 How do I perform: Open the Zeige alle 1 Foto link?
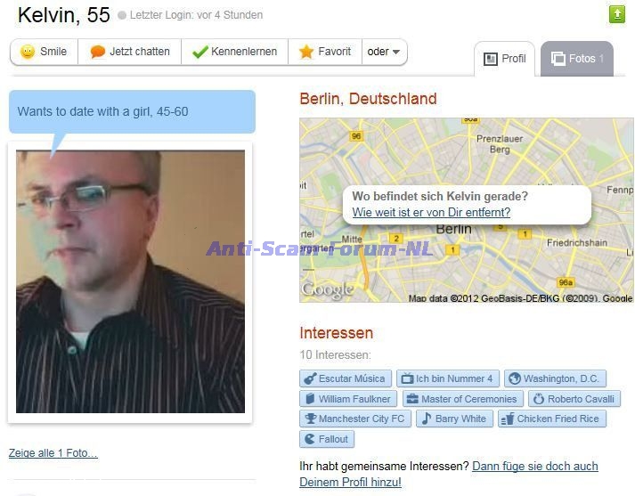(x=53, y=452)
